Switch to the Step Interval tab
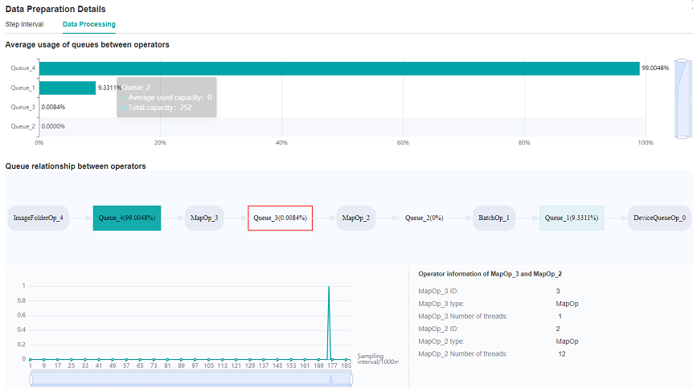Screen dimensions: 693x388 point(24,24)
